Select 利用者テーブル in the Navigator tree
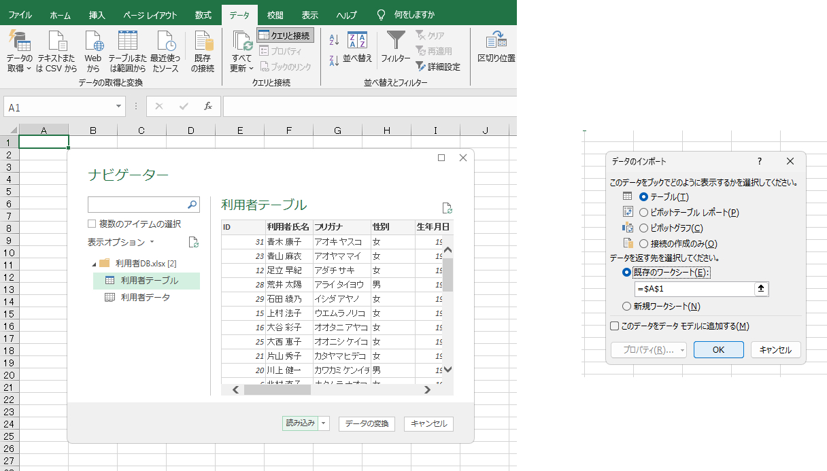This screenshot has height=471, width=827. 146,281
